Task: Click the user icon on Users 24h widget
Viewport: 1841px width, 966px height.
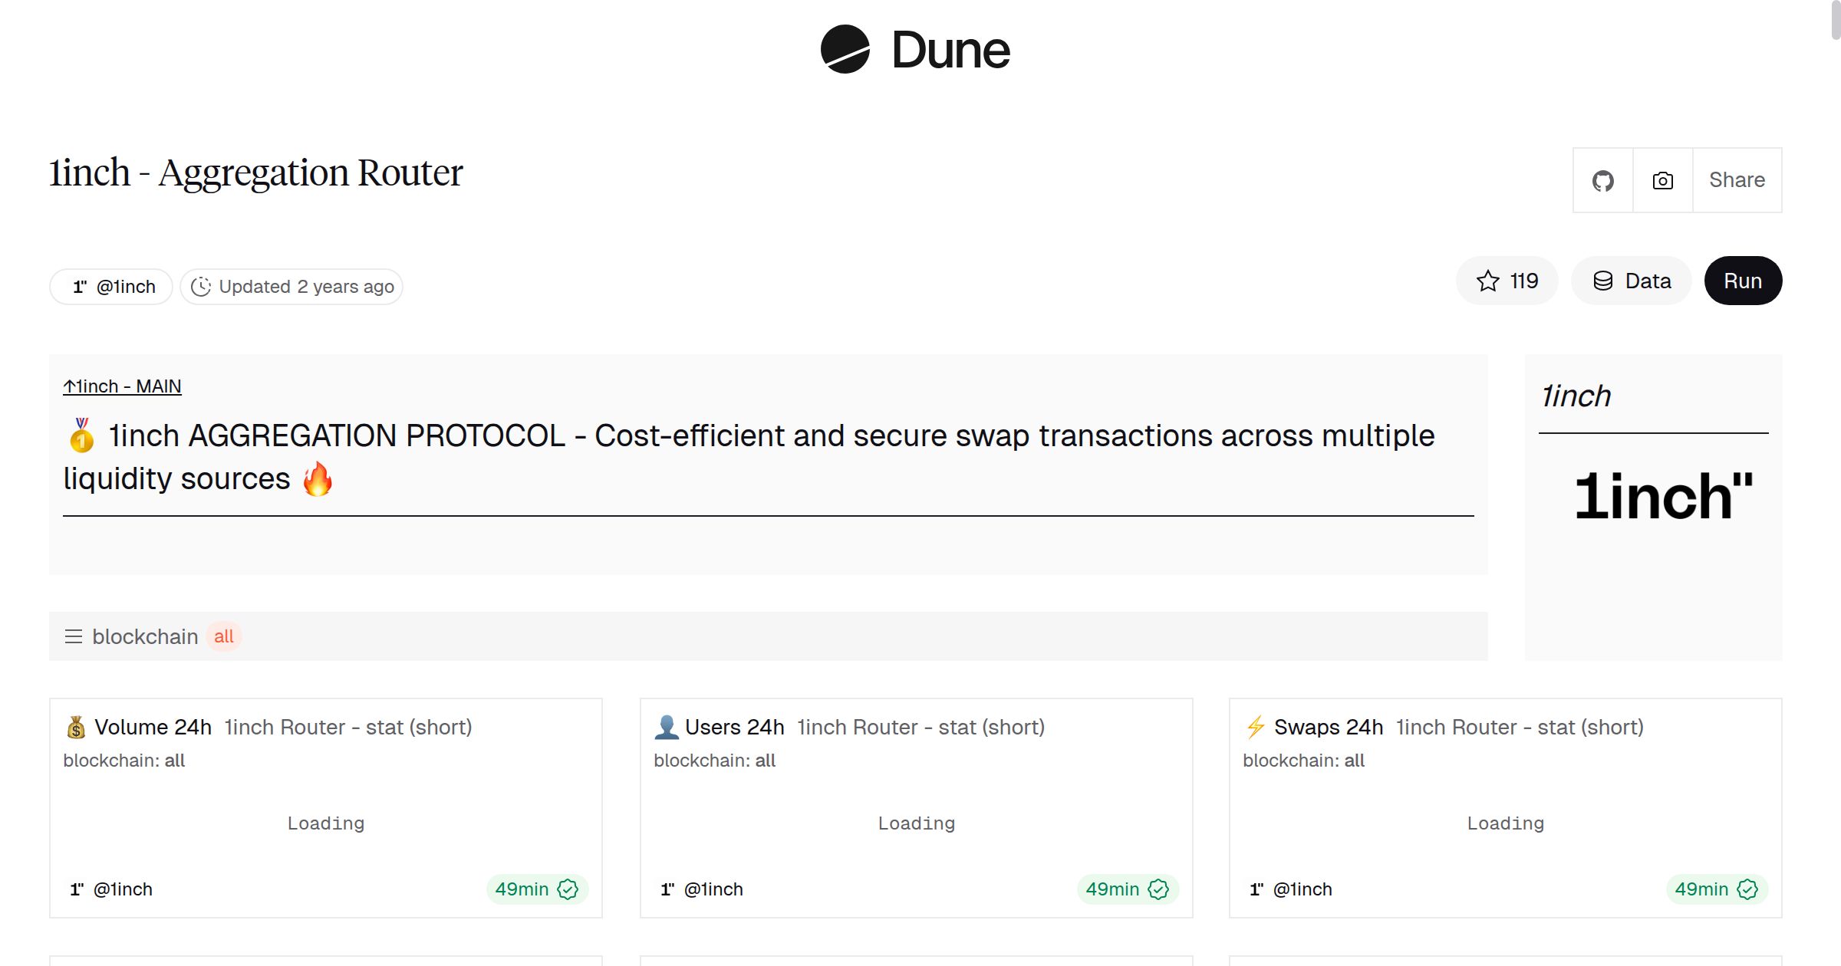Action: (x=667, y=727)
